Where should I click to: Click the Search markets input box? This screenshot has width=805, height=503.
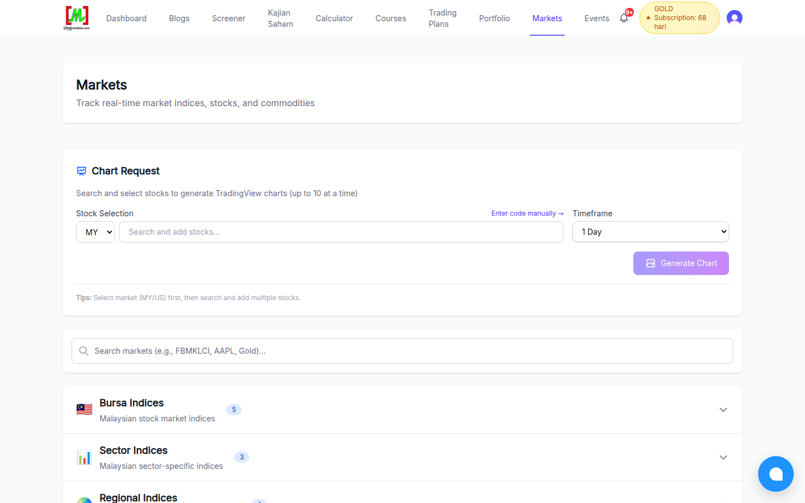click(x=402, y=351)
